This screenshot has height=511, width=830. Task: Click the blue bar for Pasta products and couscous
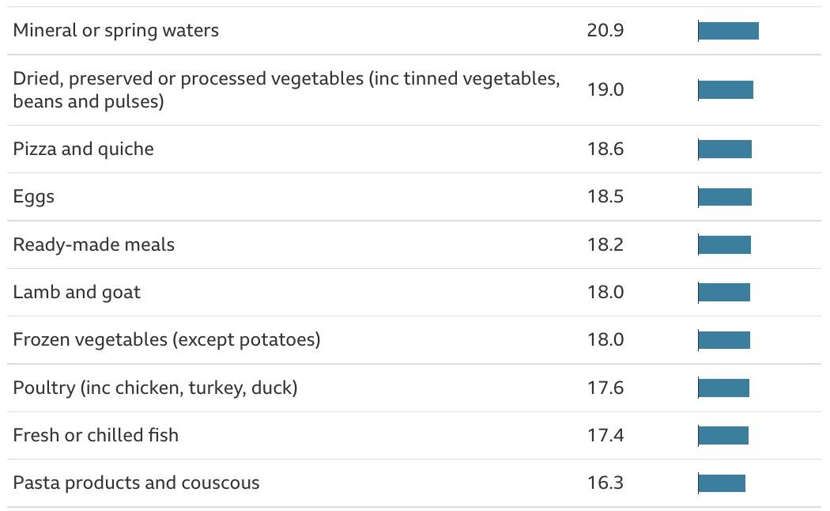(722, 483)
